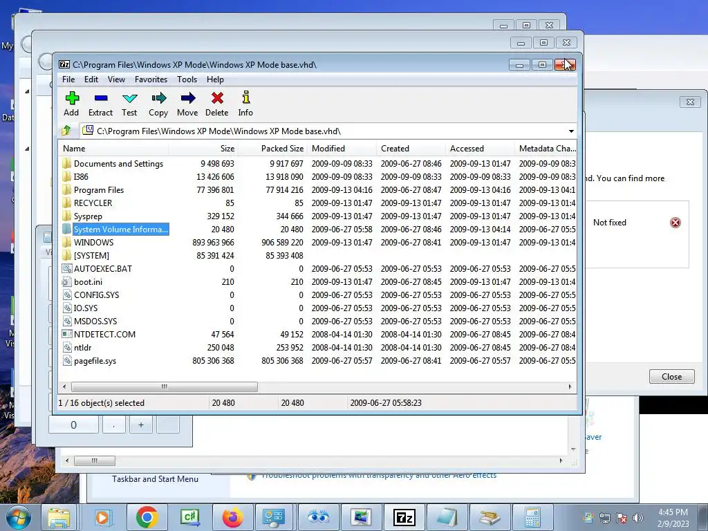The height and width of the screenshot is (531, 708).
Task: Select the Program Files folder icon
Action: click(67, 189)
